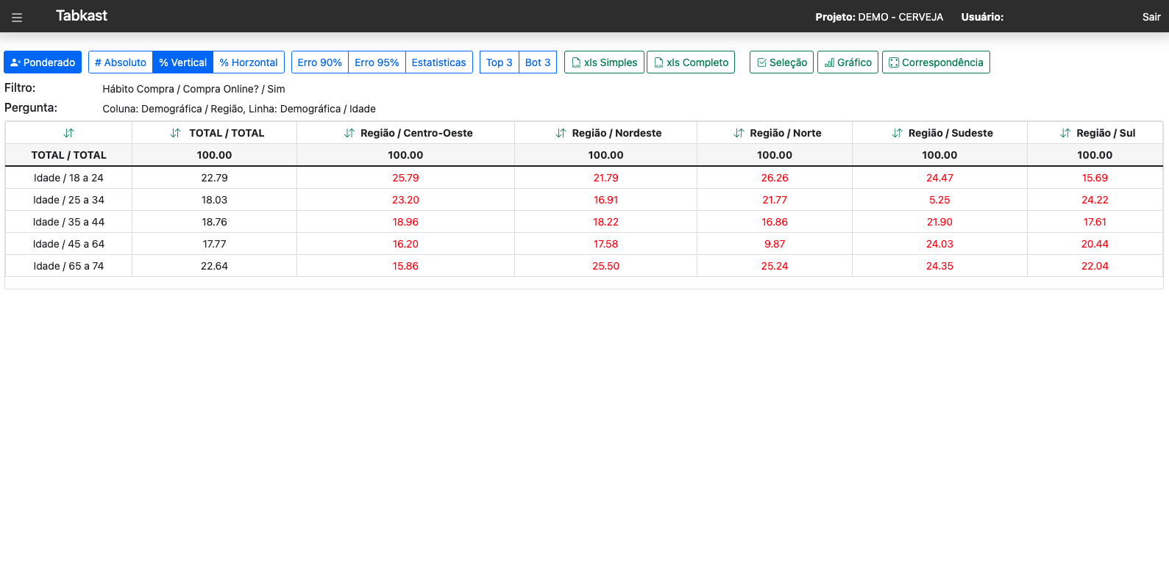Image resolution: width=1169 pixels, height=573 pixels.
Task: Click sort icon in TOTAL / TOTAL column
Action: [x=175, y=133]
